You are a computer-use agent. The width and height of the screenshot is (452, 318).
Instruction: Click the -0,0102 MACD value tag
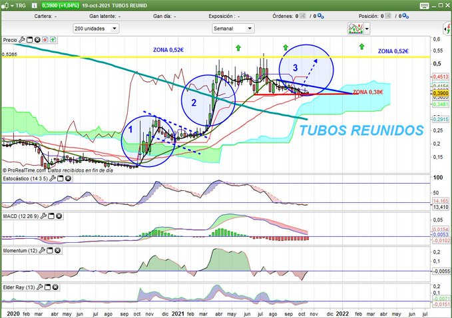coord(441,240)
